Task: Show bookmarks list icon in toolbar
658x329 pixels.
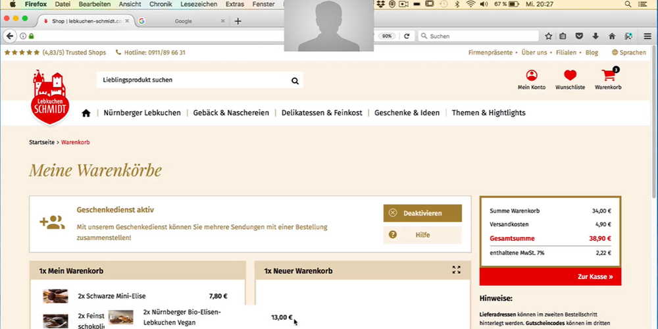Action: [563, 36]
